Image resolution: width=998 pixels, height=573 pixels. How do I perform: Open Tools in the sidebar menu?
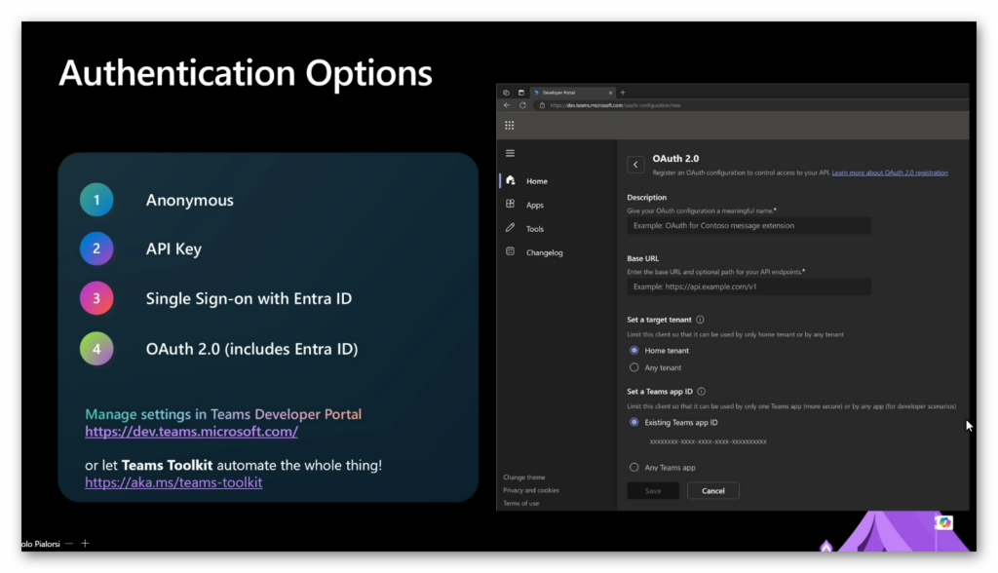pos(535,229)
